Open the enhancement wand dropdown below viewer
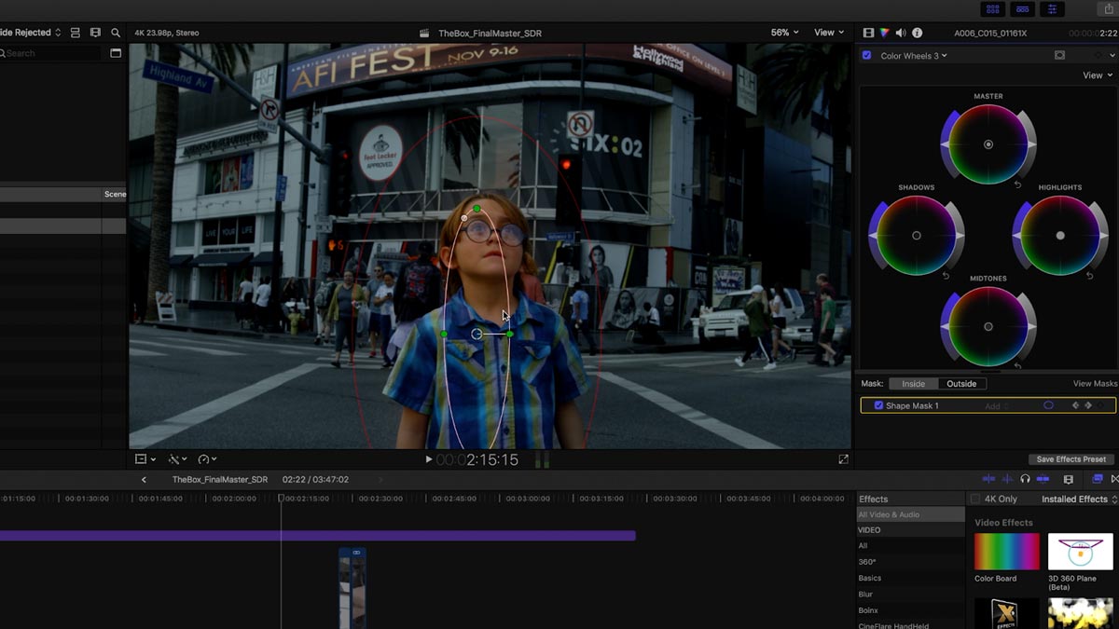The width and height of the screenshot is (1119, 629). click(x=177, y=459)
